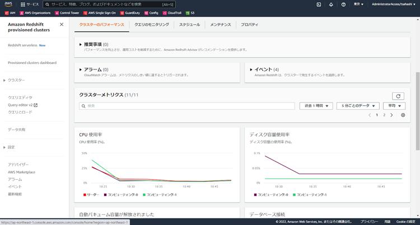The height and width of the screenshot is (225, 420).
Task: Open the Config bookmark
Action: point(151,13)
